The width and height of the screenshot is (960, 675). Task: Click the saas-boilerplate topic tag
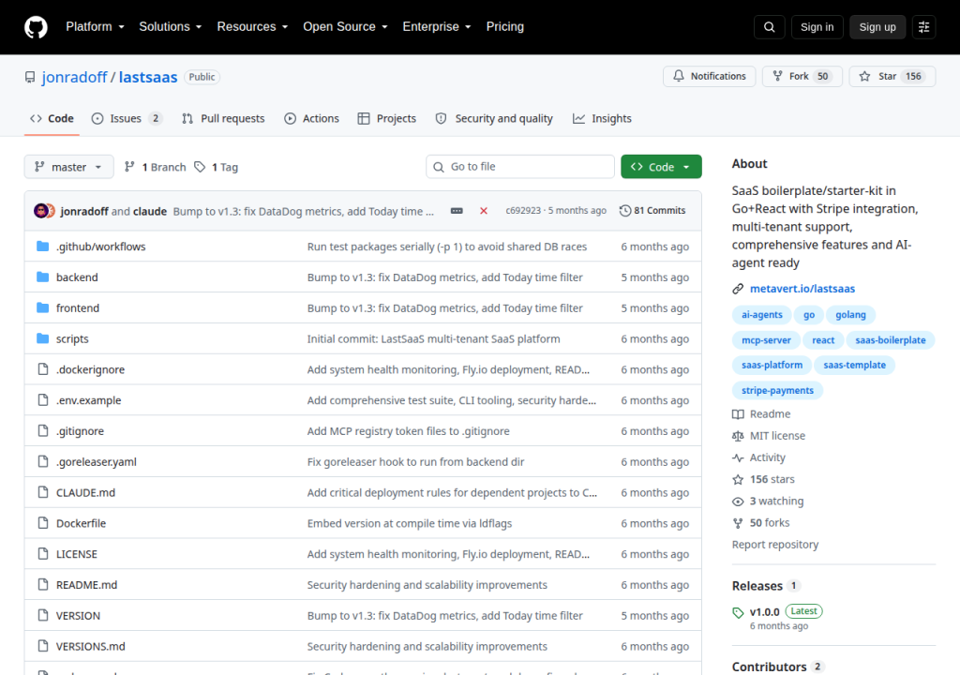click(891, 340)
